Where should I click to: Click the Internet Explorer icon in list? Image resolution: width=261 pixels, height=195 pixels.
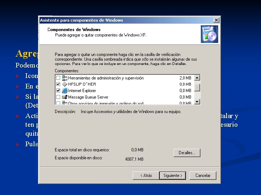click(x=65, y=91)
